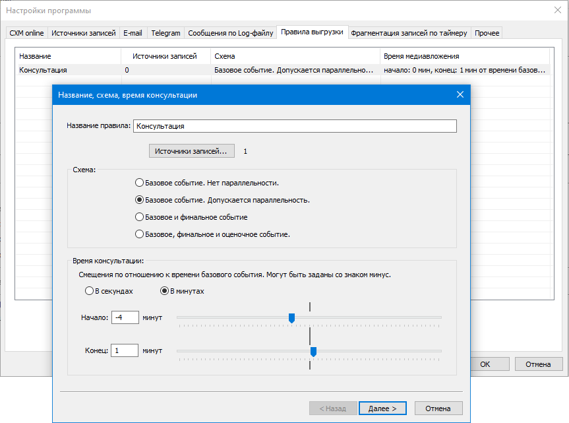Image resolution: width=569 pixels, height=423 pixels.
Task: Select 'Базовое событие. Нет параллельности' scheme
Action: [x=139, y=183]
